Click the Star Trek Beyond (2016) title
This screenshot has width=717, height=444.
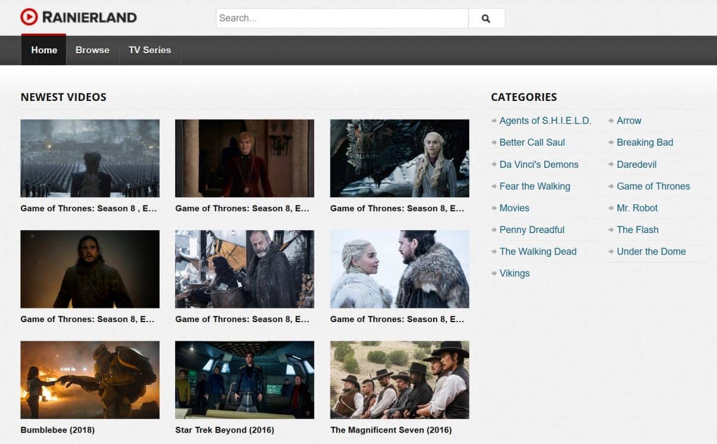tap(225, 430)
